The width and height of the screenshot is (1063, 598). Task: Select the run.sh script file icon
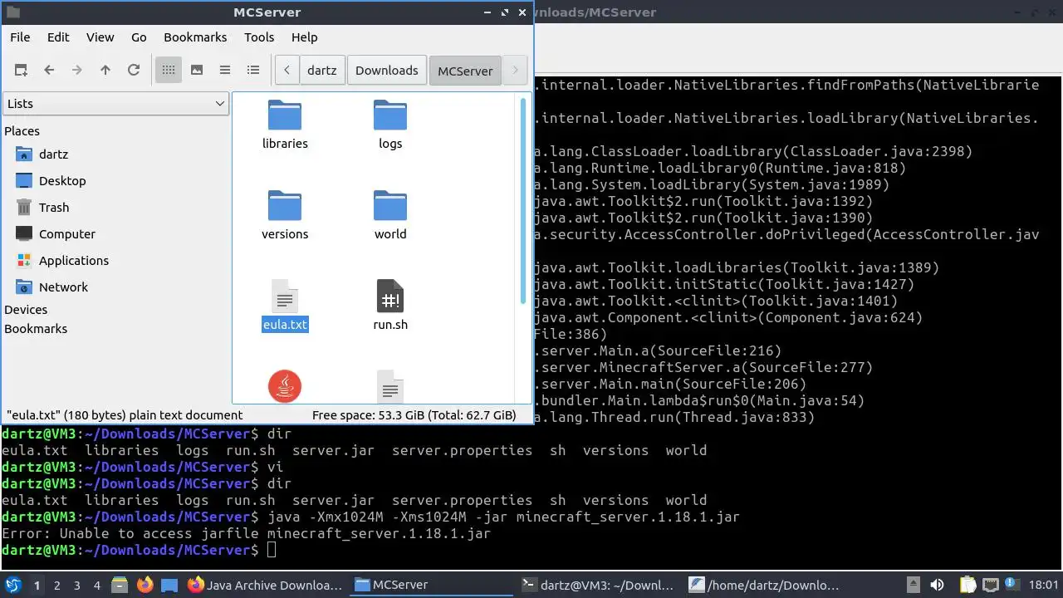click(x=390, y=297)
